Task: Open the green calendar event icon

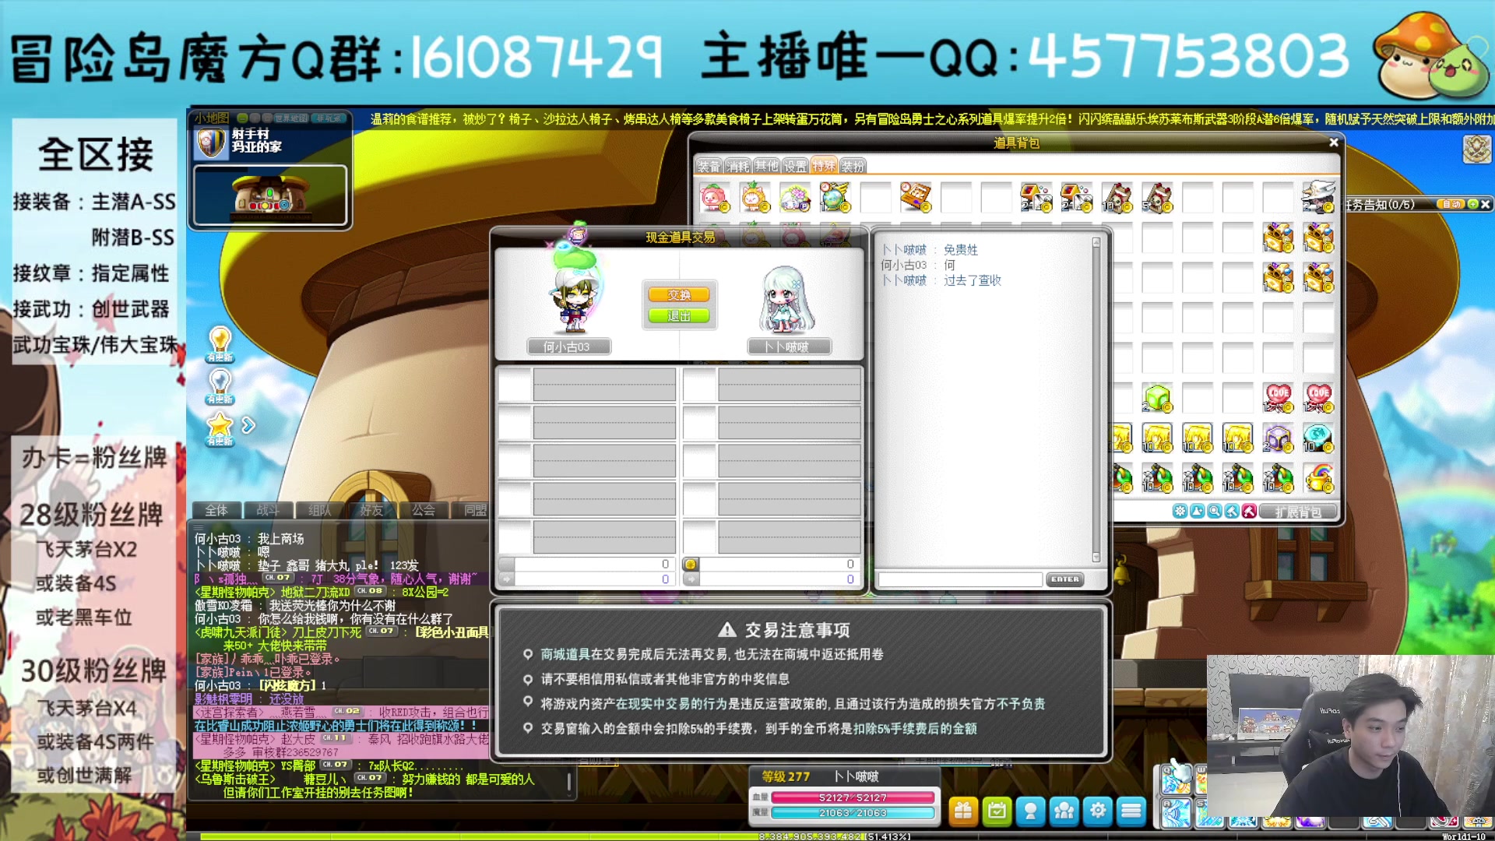Action: click(x=997, y=811)
